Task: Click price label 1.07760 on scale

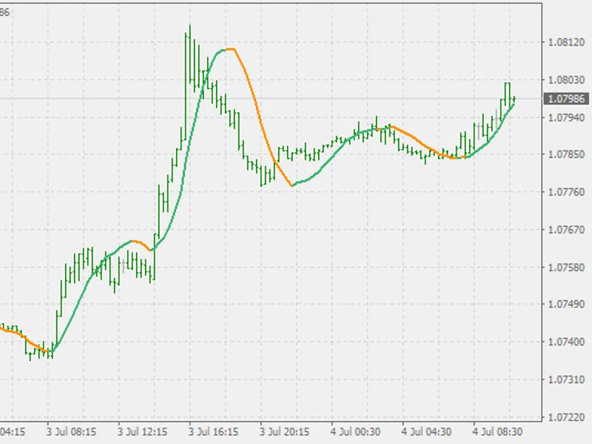Action: tap(566, 192)
